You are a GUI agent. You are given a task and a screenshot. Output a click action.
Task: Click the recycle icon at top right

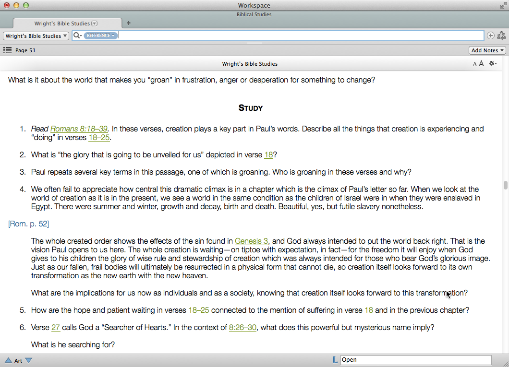[x=501, y=36]
